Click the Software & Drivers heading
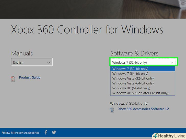The image size is (186, 139). pyautogui.click(x=134, y=53)
